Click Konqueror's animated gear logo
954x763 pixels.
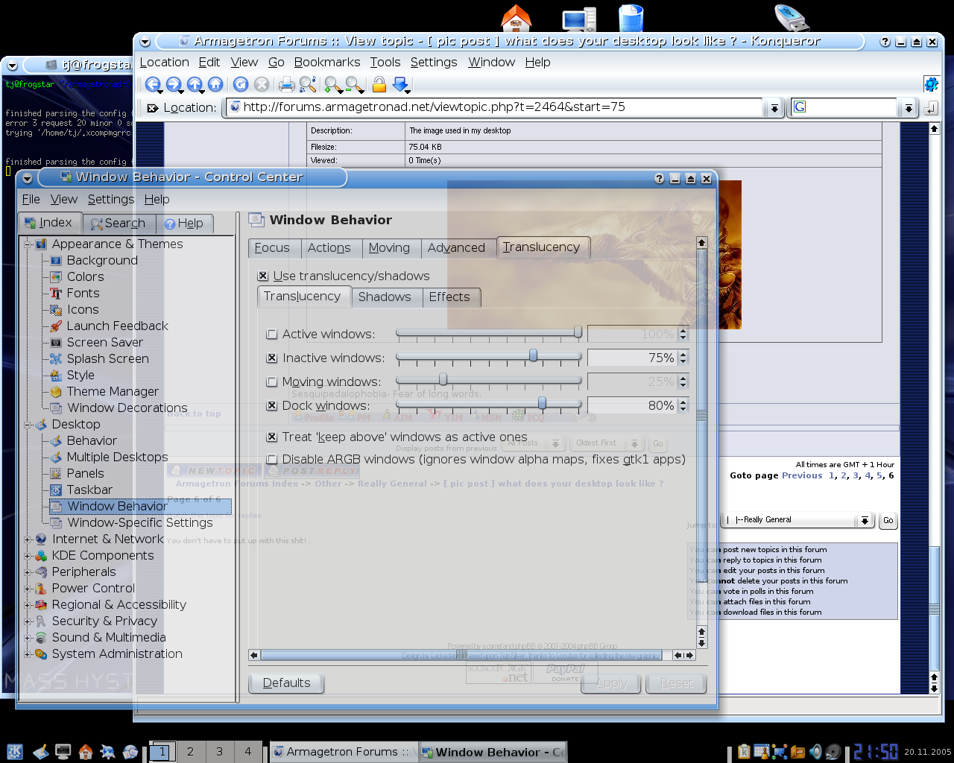931,84
